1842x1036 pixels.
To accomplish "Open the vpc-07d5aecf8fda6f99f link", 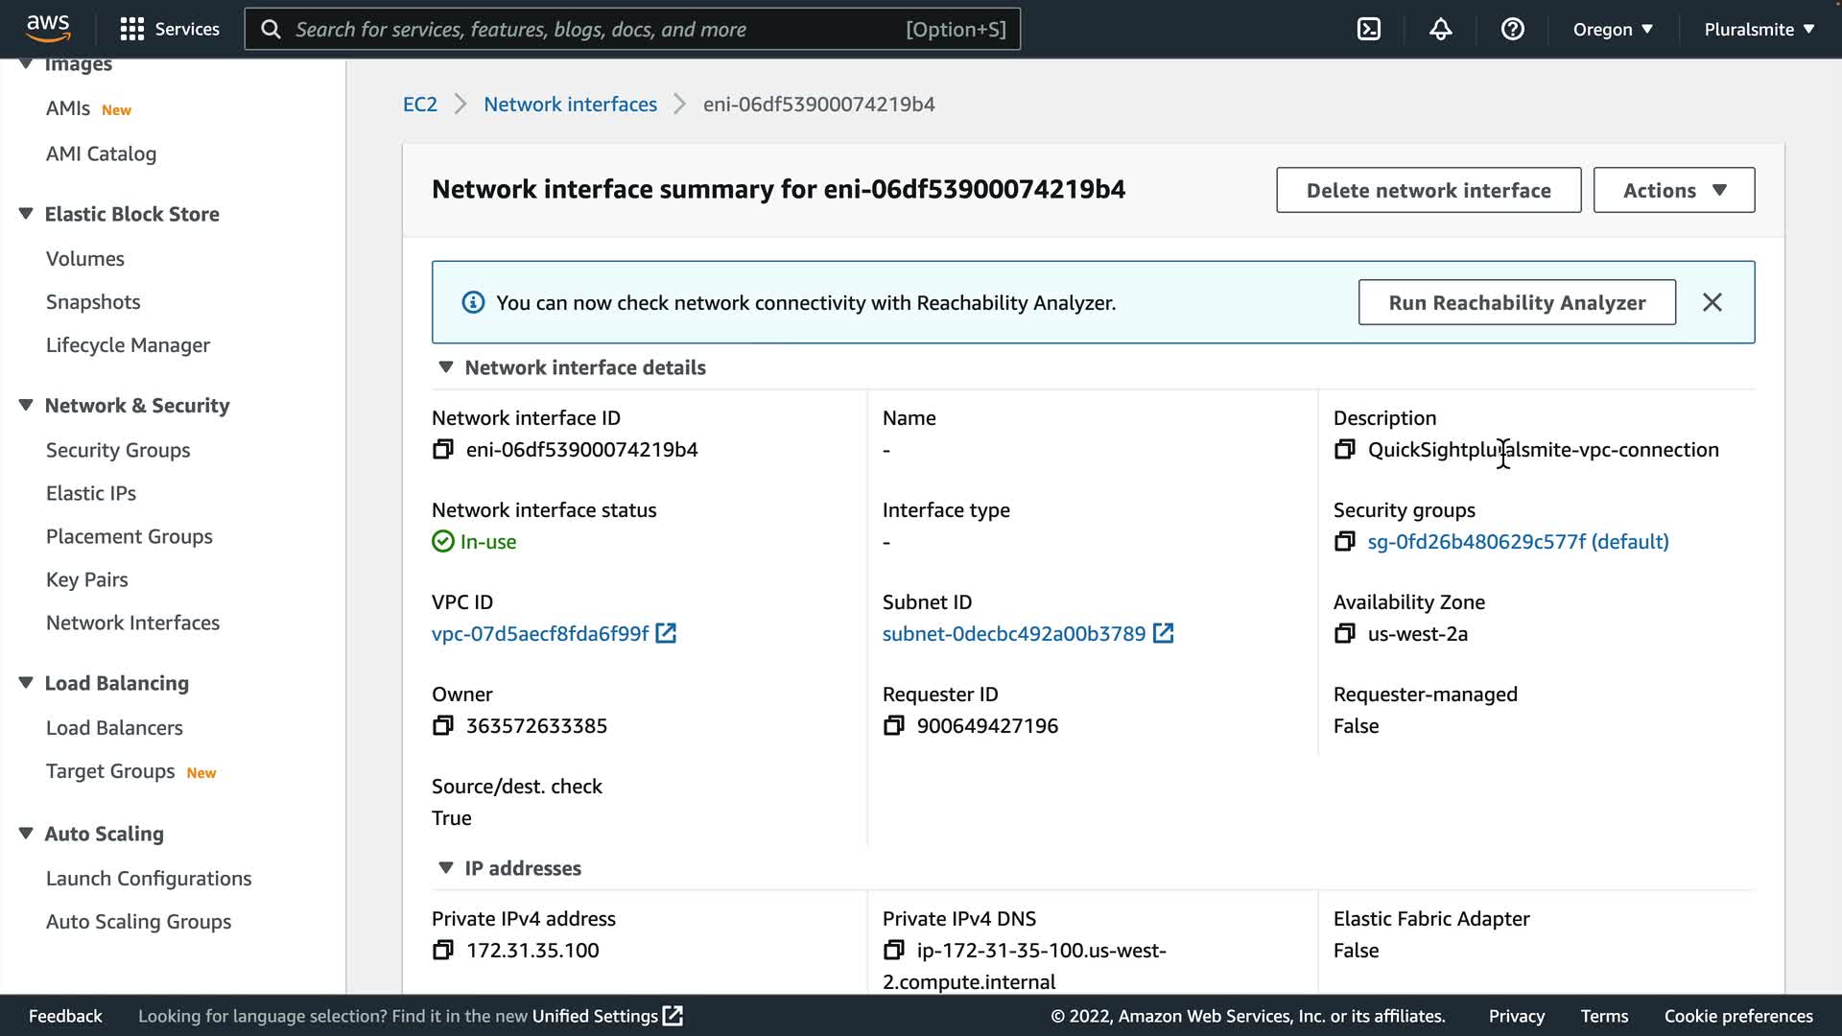I will [540, 633].
